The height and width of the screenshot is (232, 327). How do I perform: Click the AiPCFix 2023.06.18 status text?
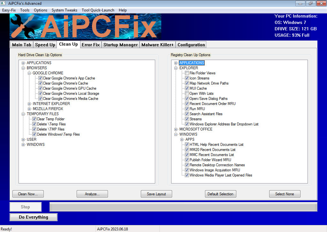click(113, 229)
